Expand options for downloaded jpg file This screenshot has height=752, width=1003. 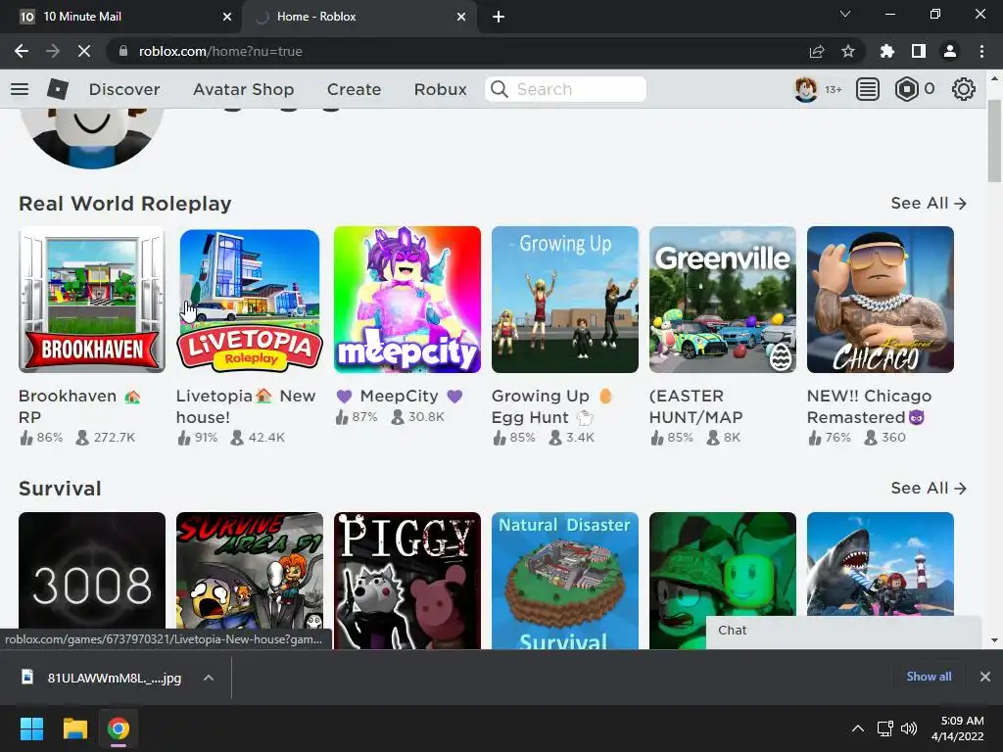pos(209,678)
